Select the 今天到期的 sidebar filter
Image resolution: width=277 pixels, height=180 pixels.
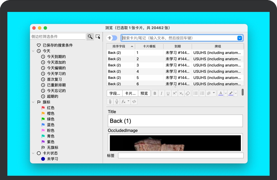pos(56,57)
